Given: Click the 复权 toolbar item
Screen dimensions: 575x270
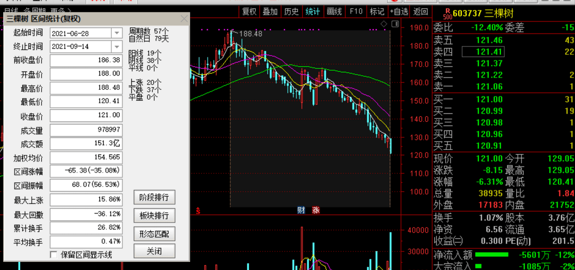Looking at the screenshot, I should point(249,11).
